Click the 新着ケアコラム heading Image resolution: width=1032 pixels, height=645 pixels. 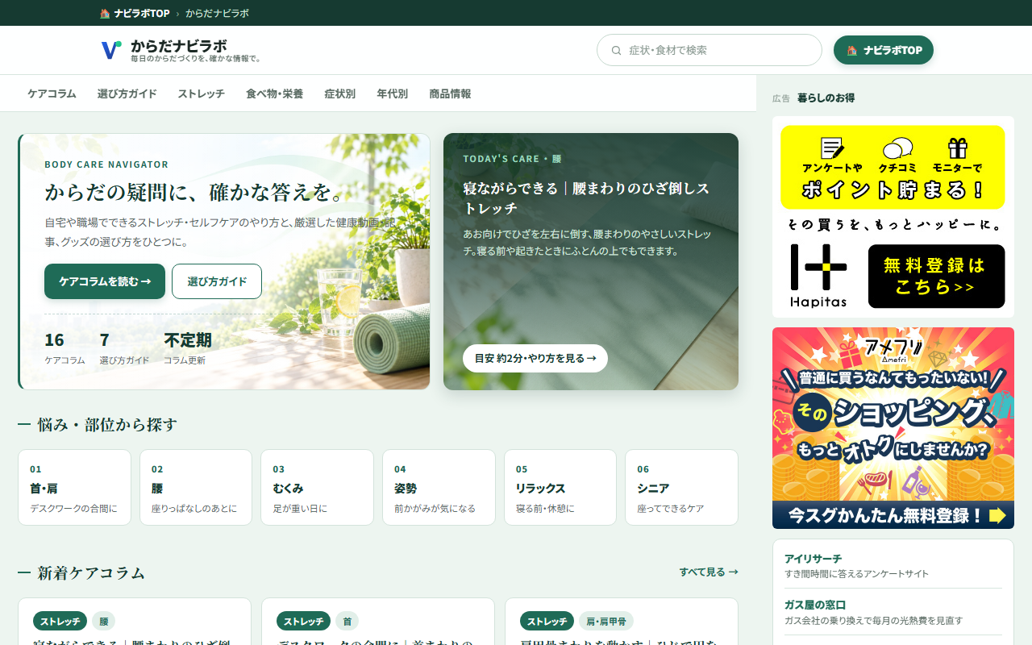(91, 573)
